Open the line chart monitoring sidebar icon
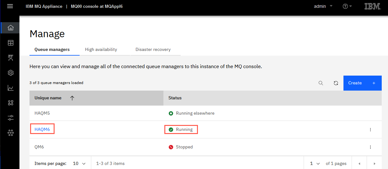The height and width of the screenshot is (169, 388). (x=11, y=88)
